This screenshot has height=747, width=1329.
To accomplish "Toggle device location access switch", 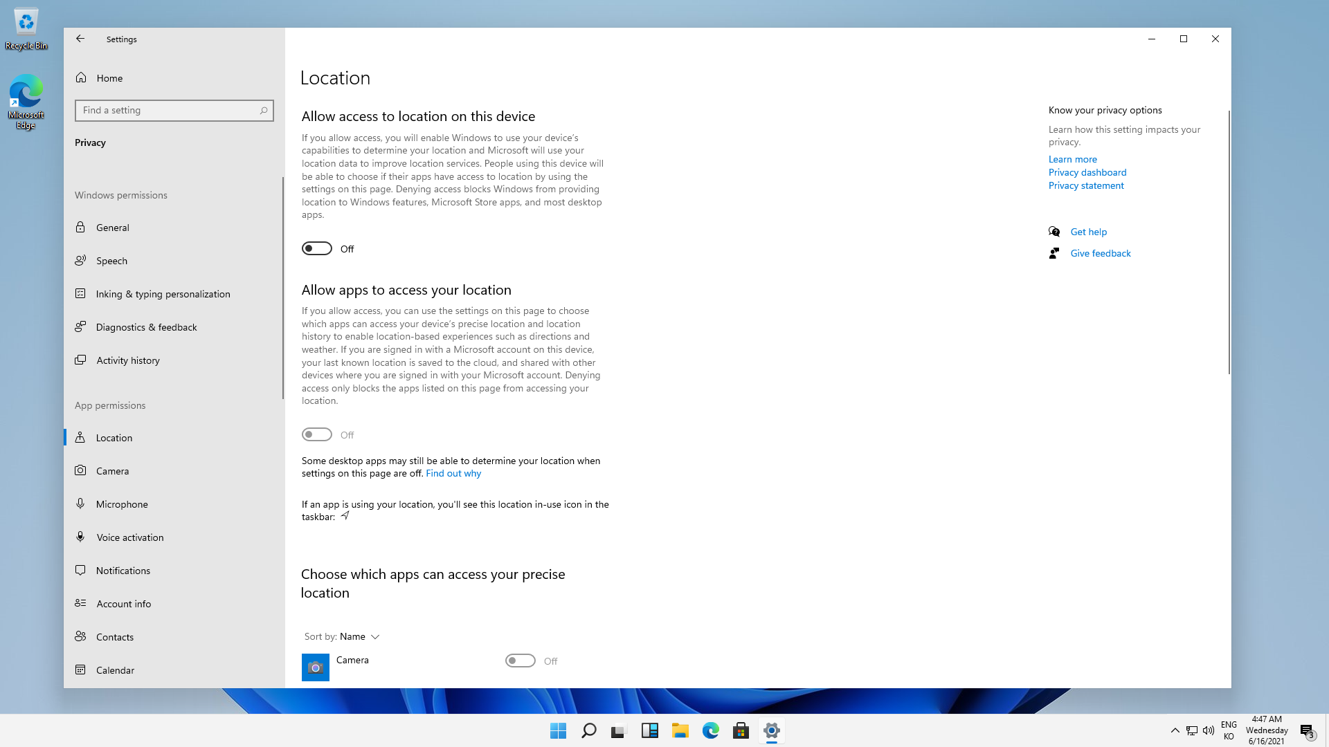I will point(317,249).
